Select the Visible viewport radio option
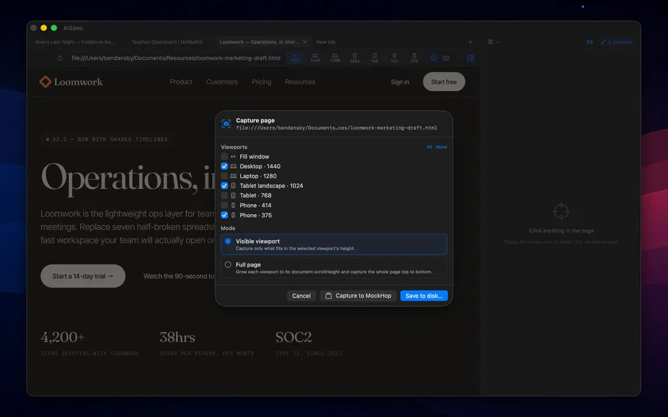668x417 pixels. click(x=228, y=241)
